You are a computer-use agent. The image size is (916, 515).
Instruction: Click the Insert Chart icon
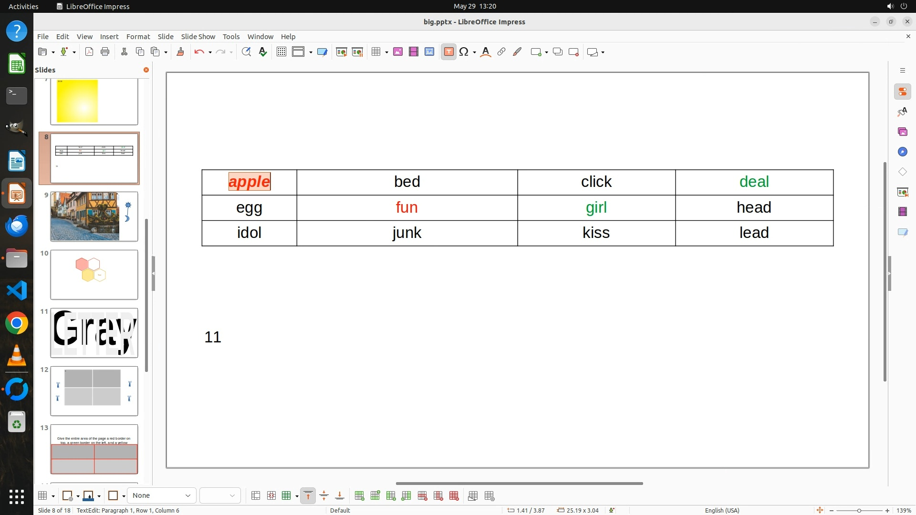pos(429,52)
